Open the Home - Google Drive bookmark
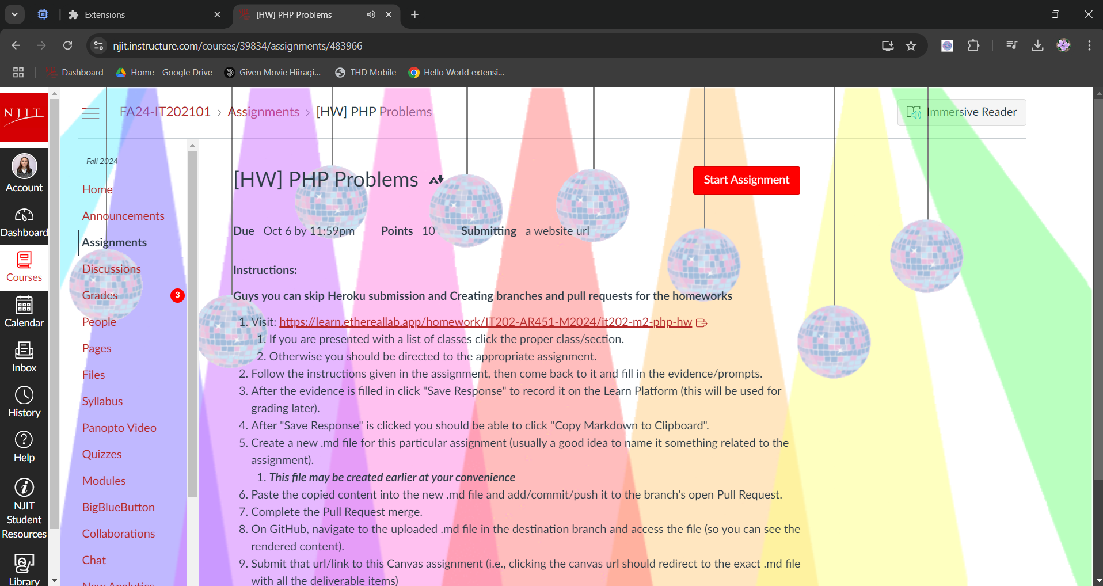The image size is (1103, 586). point(164,72)
